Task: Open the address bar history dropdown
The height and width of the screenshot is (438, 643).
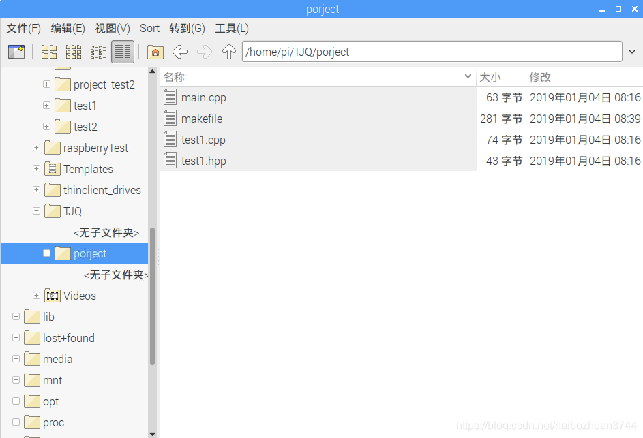Action: pos(632,51)
